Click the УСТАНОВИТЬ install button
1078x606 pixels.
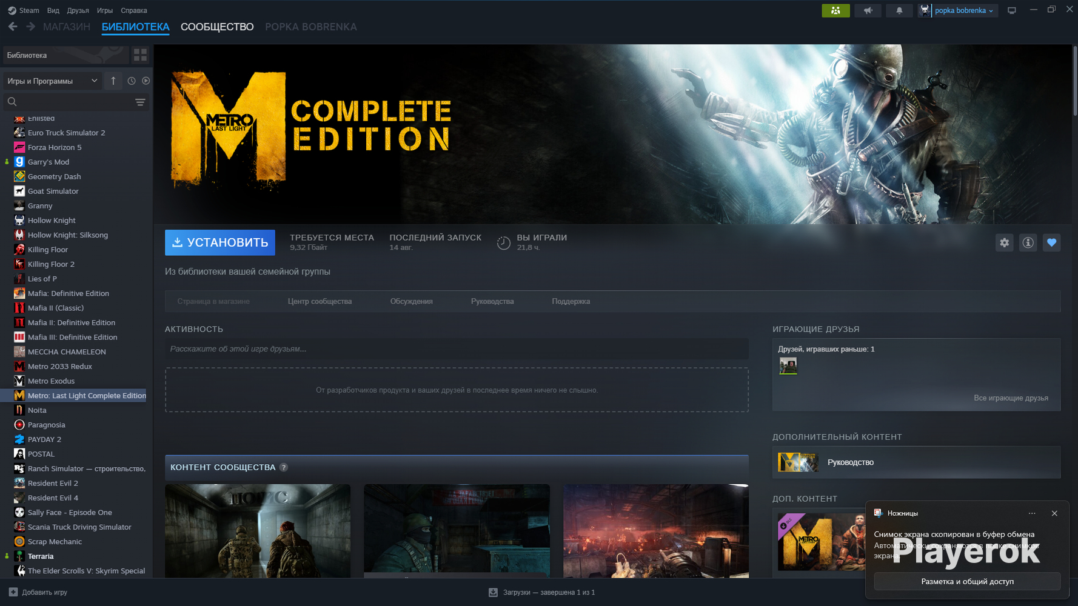(220, 242)
